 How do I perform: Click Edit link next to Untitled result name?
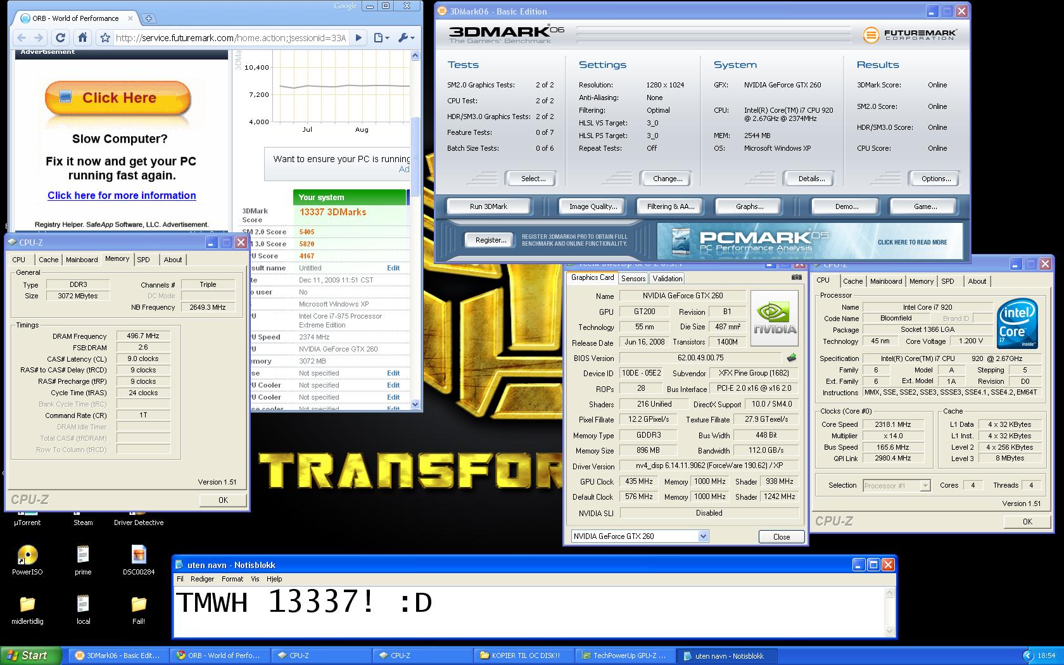pos(393,268)
